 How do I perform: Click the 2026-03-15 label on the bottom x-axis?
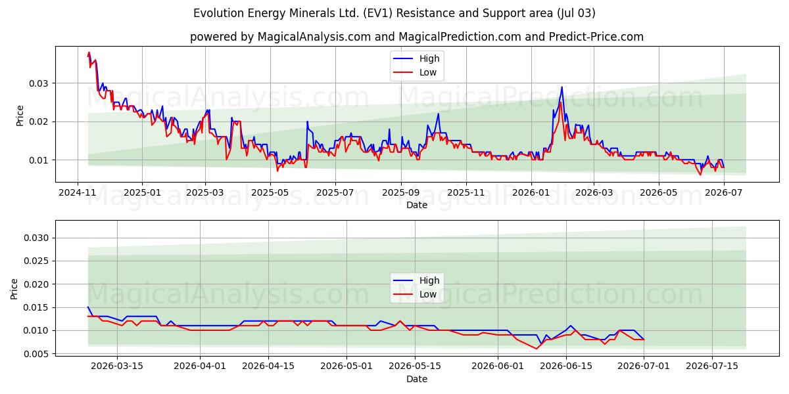(117, 366)
